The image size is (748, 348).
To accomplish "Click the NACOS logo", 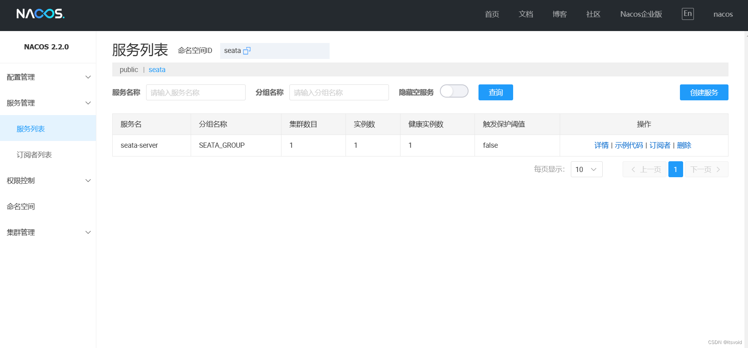I will click(x=40, y=14).
